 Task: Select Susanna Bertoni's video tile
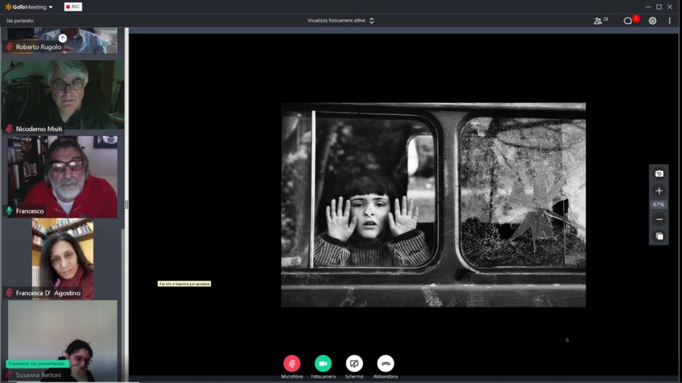coord(63,341)
